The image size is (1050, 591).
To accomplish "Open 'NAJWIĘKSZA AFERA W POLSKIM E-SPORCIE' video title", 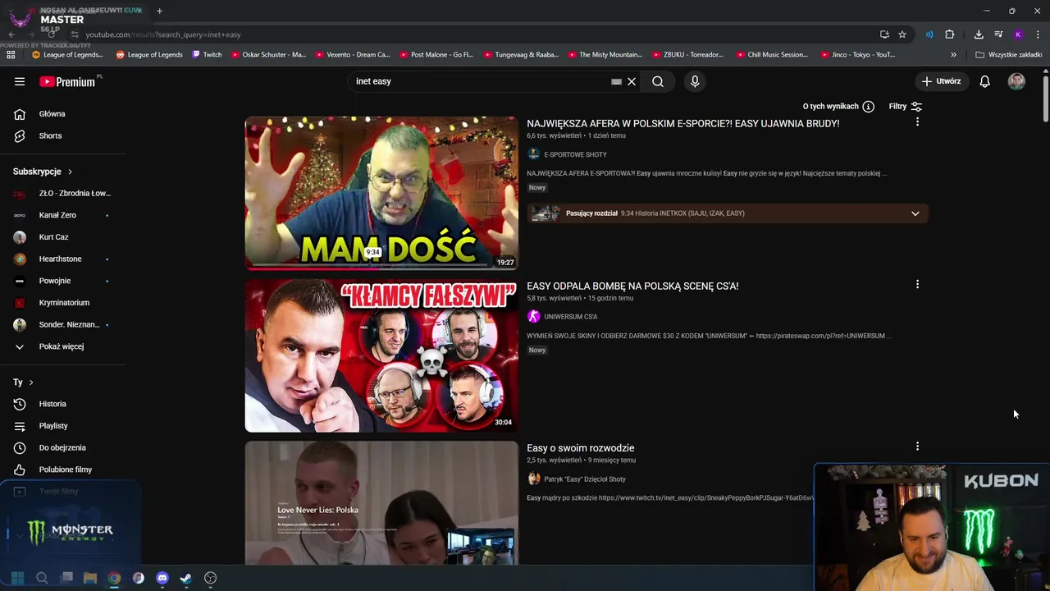I will click(x=682, y=123).
